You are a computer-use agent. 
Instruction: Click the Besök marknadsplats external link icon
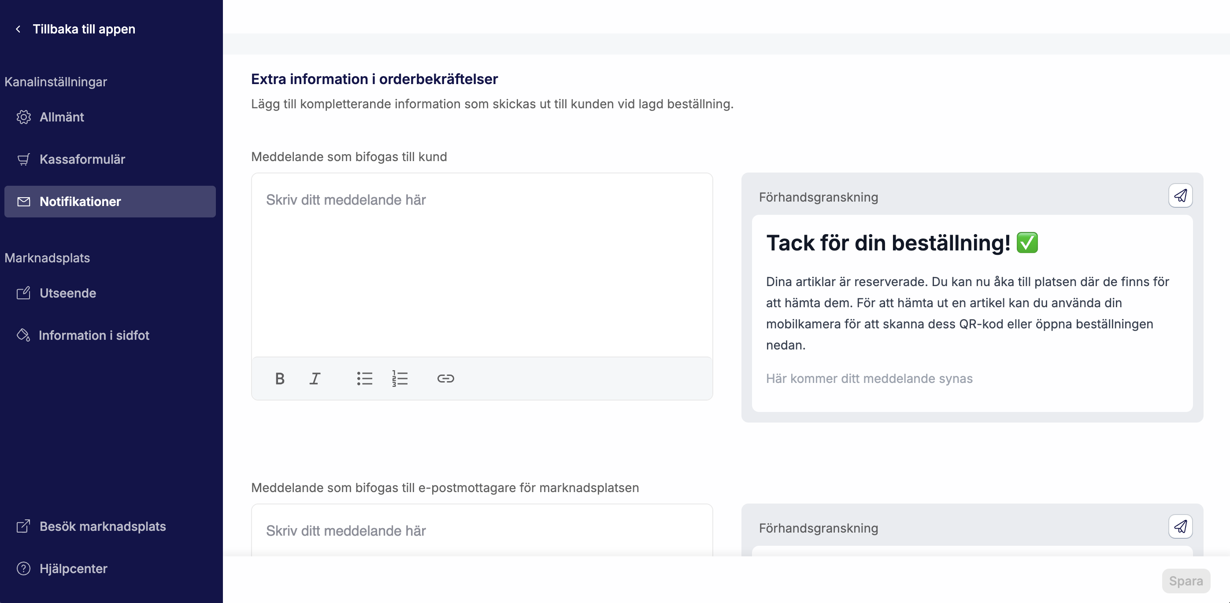23,526
